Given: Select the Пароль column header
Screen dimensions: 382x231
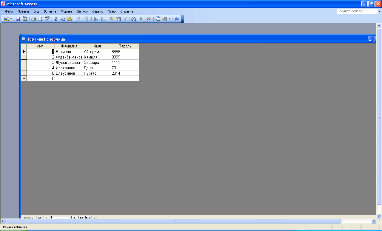Looking at the screenshot, I should tap(125, 46).
